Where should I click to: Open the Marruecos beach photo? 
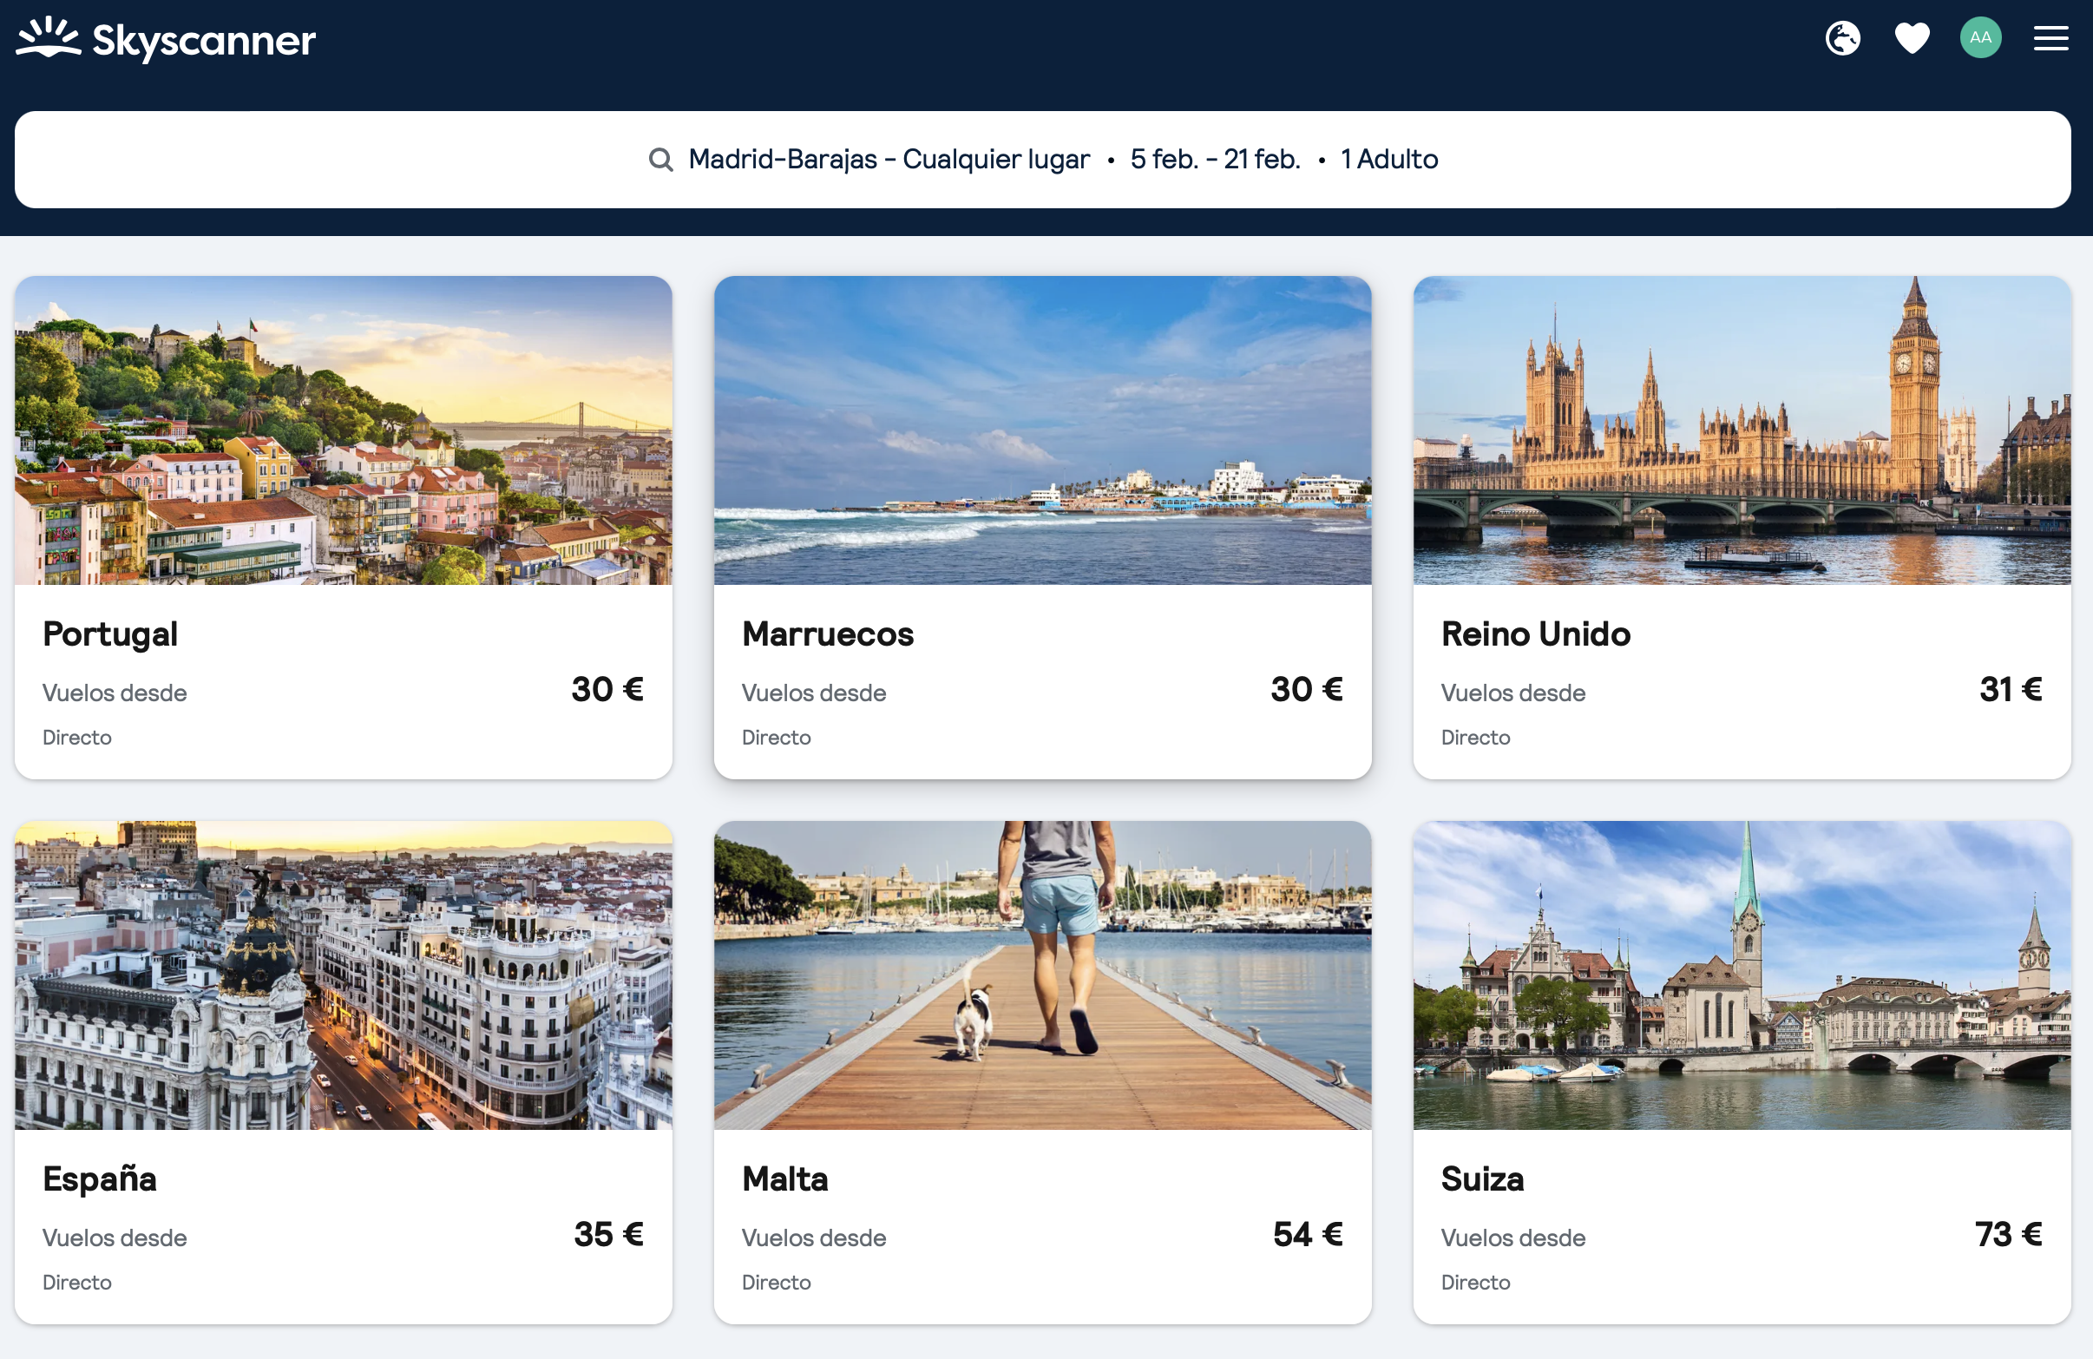pos(1042,430)
